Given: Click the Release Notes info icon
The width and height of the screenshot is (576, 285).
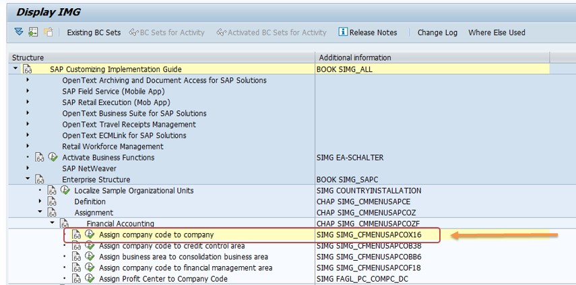Looking at the screenshot, I should 343,32.
